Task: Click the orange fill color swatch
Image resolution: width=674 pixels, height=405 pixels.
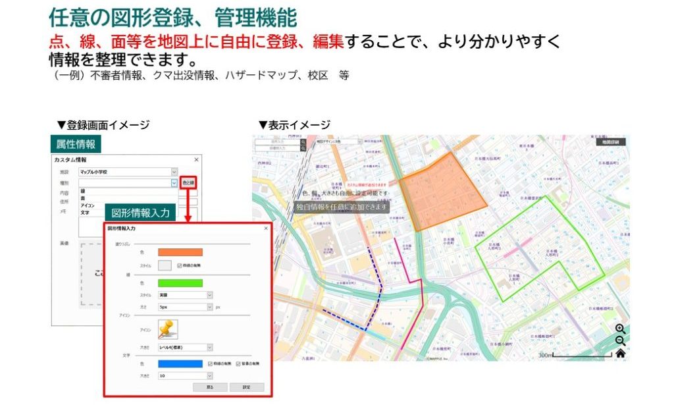Action: tap(180, 252)
